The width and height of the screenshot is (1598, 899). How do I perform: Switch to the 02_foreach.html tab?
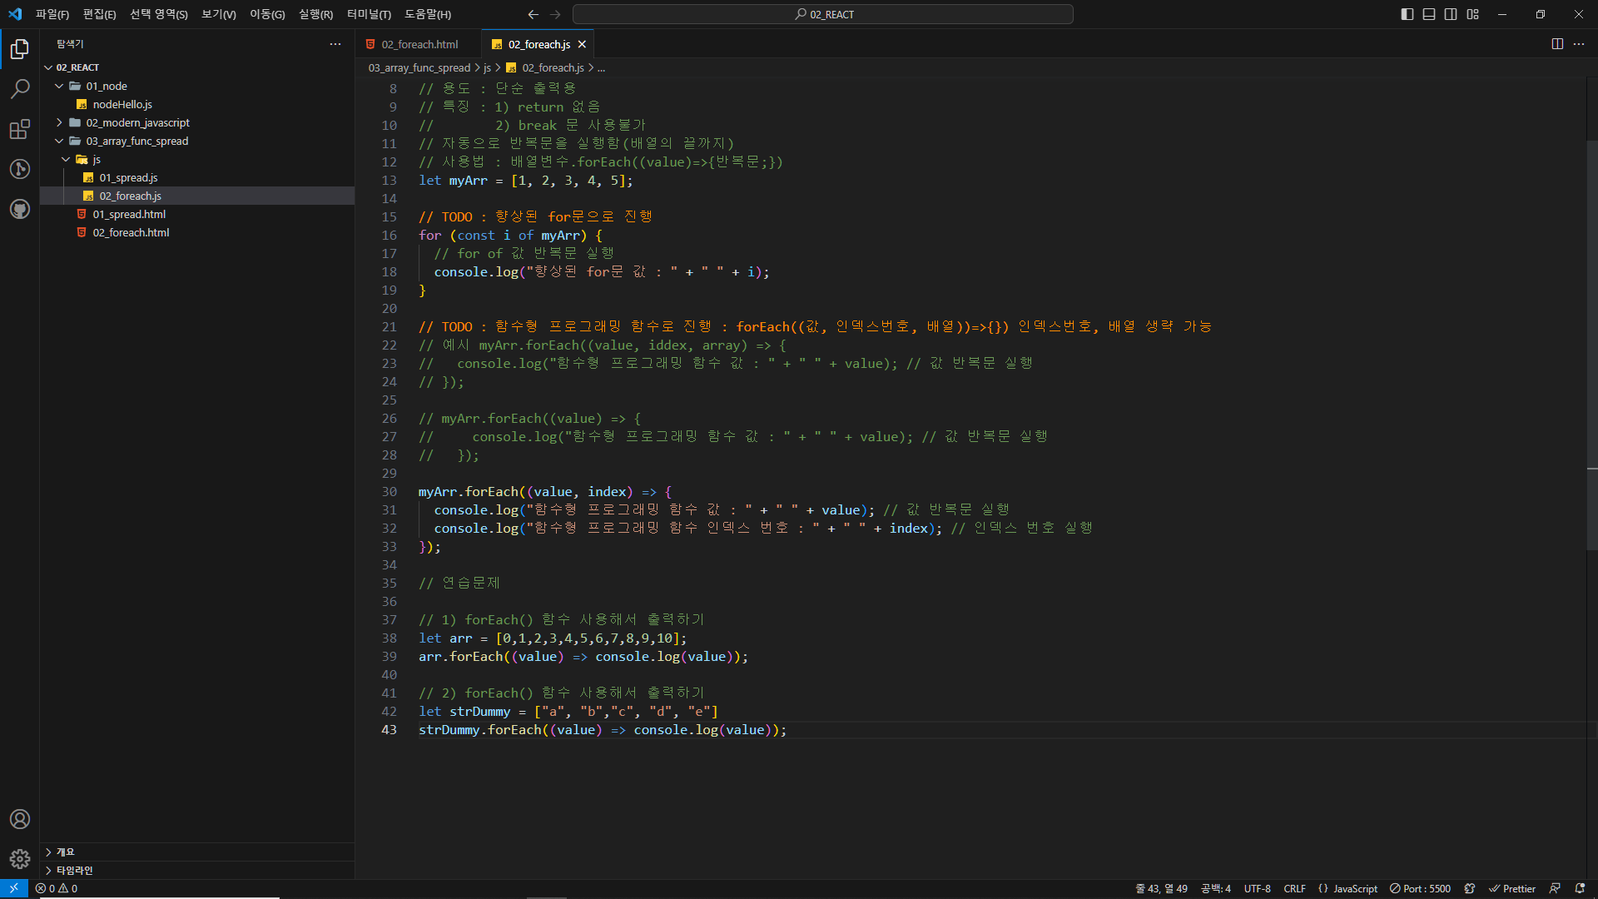click(x=419, y=44)
